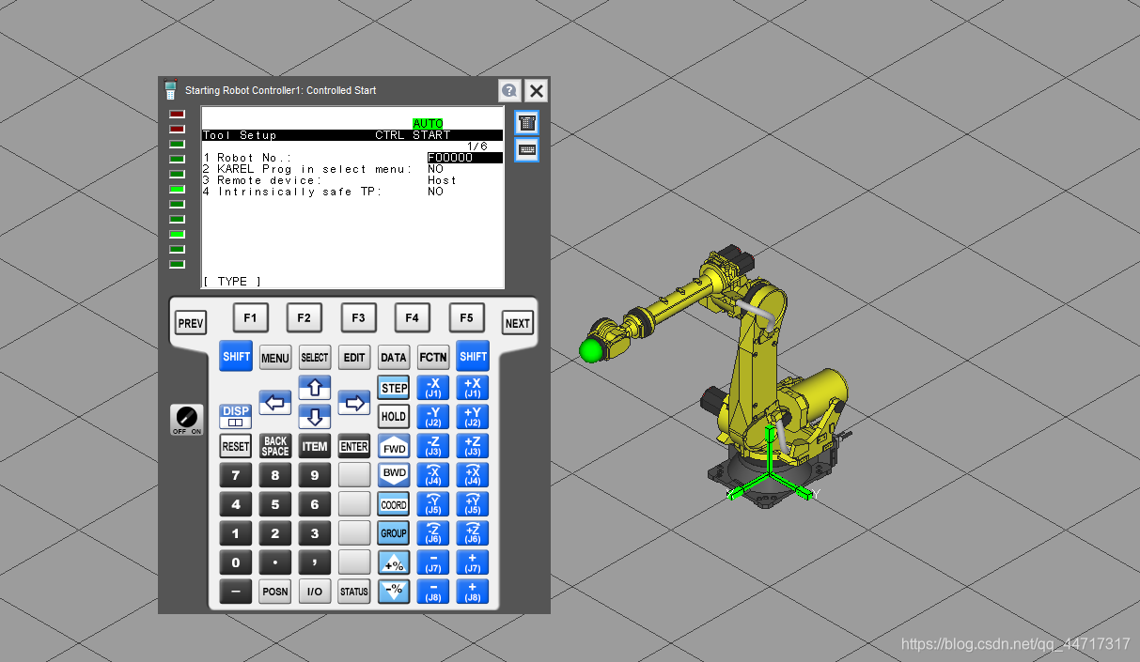Toggle the STEP mode key

click(x=394, y=388)
